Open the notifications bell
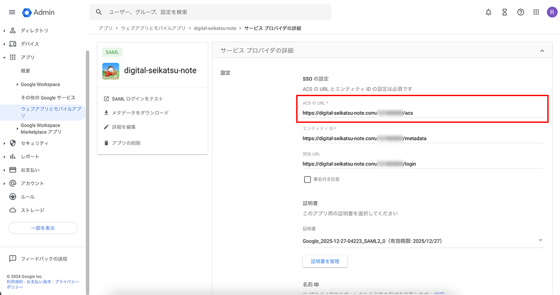560x295 pixels. (x=489, y=12)
